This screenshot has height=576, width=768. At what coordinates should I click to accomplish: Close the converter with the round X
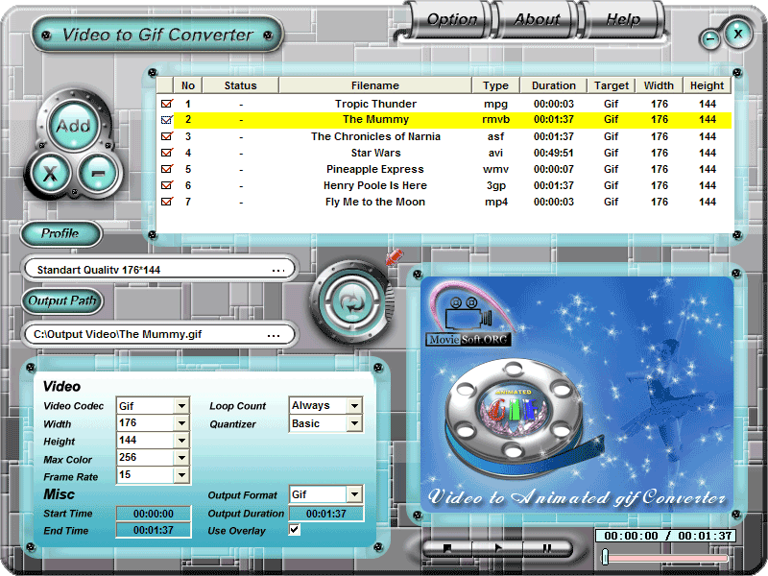click(x=738, y=34)
